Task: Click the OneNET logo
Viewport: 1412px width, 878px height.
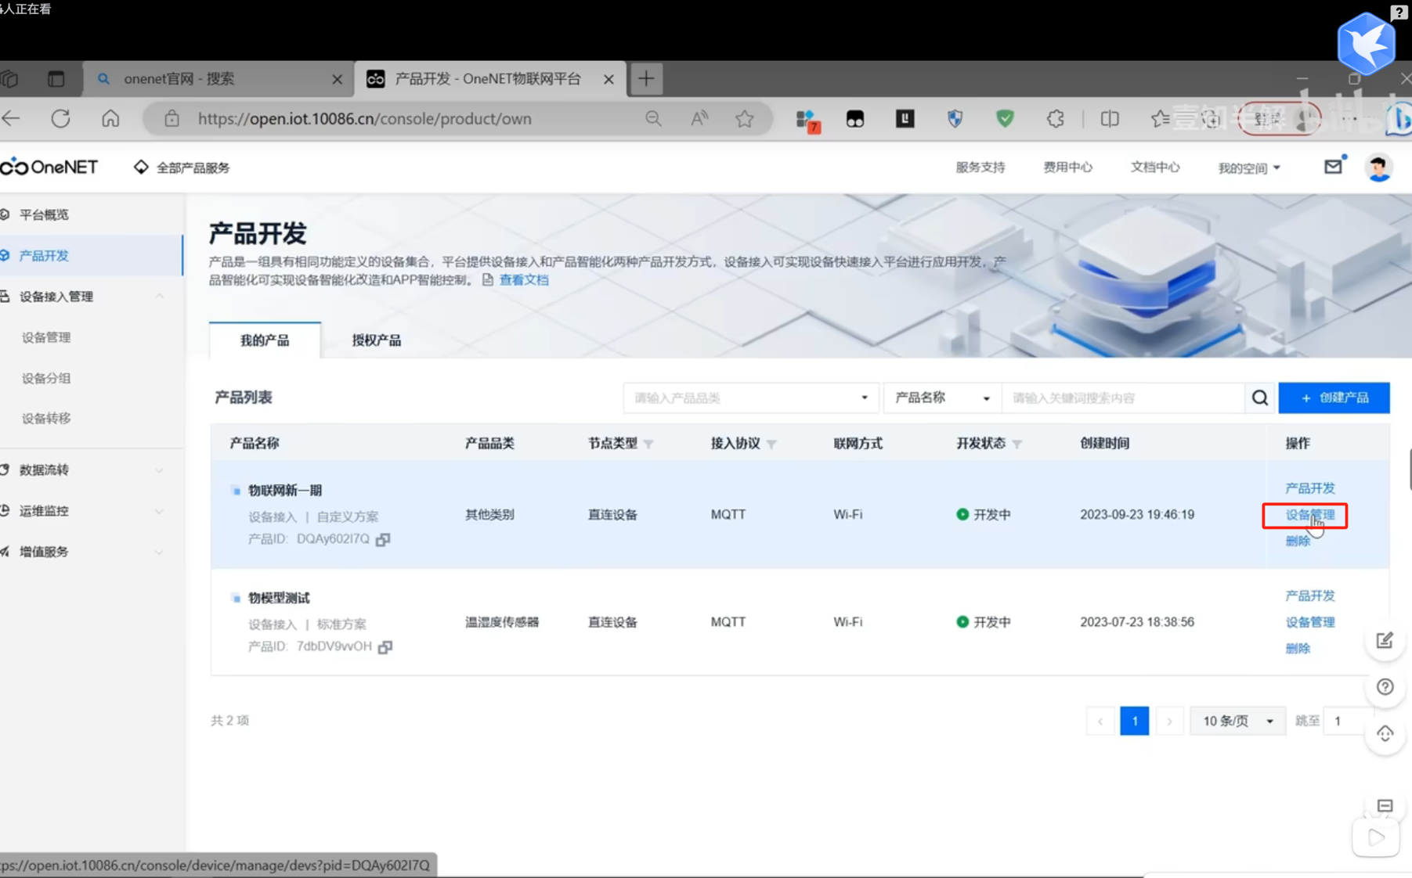Action: point(50,167)
